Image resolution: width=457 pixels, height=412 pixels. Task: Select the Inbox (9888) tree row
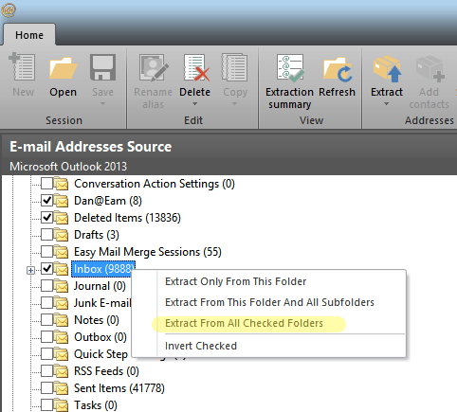point(103,269)
